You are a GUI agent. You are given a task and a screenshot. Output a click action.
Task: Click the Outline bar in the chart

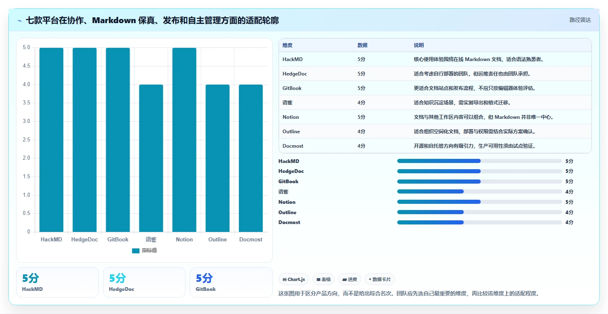click(x=217, y=158)
